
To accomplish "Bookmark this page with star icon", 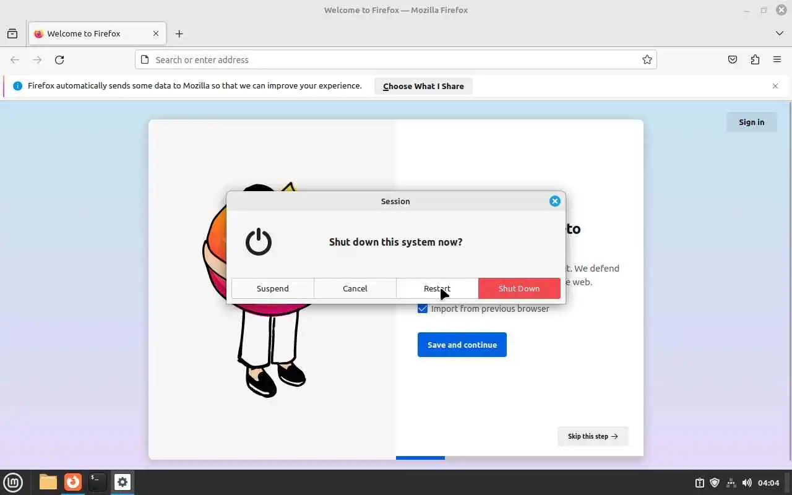I will [x=647, y=59].
